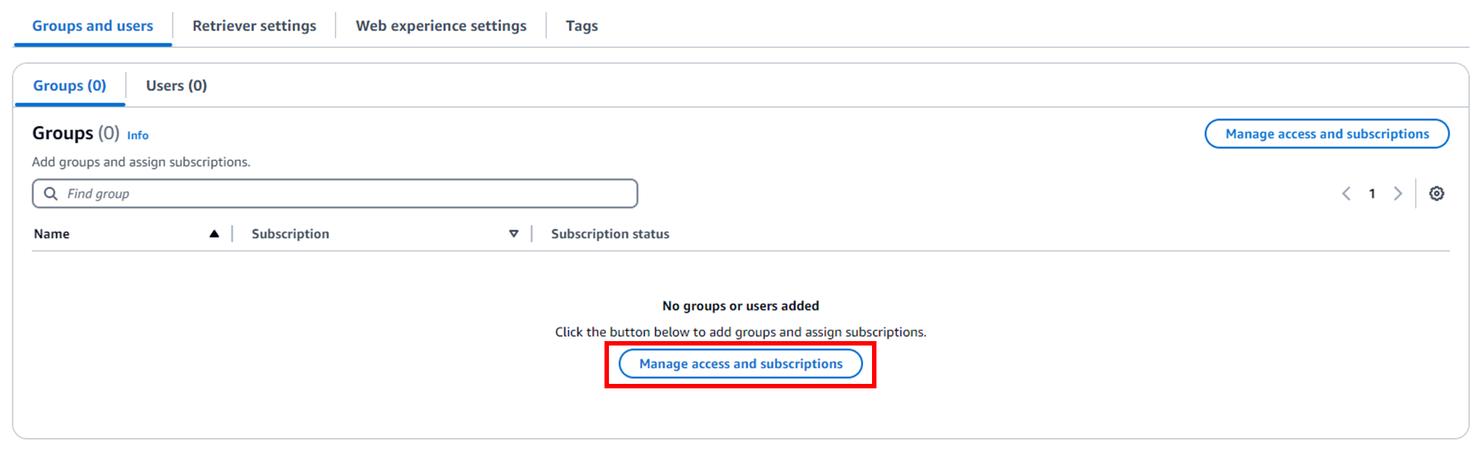Click the search magnifier icon
This screenshot has height=457, width=1478.
[x=50, y=193]
